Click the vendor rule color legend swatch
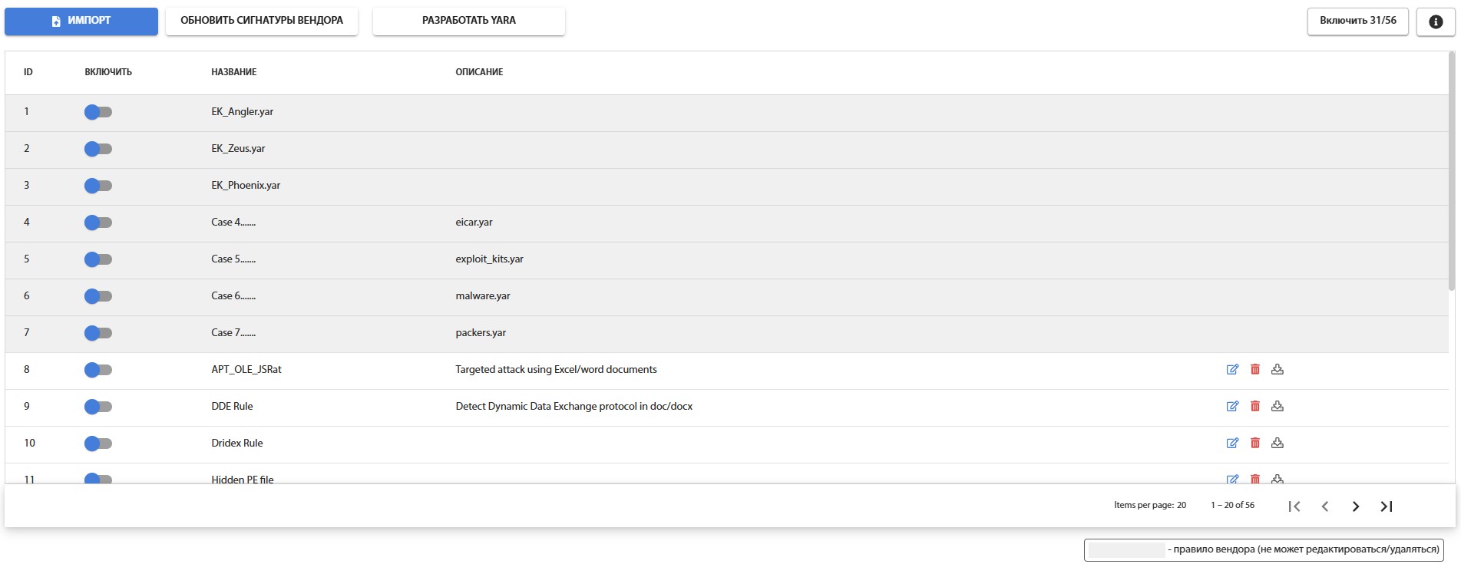 [x=1126, y=549]
